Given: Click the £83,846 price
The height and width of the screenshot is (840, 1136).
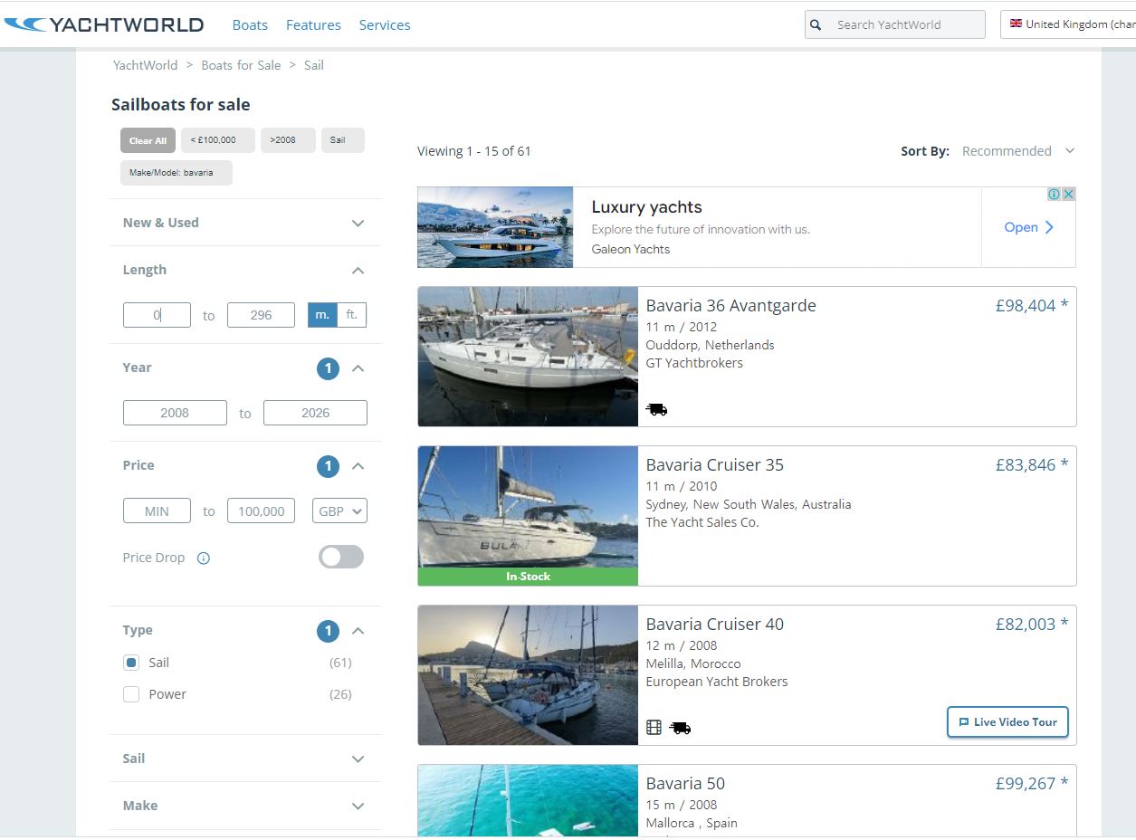Looking at the screenshot, I should click(1031, 464).
